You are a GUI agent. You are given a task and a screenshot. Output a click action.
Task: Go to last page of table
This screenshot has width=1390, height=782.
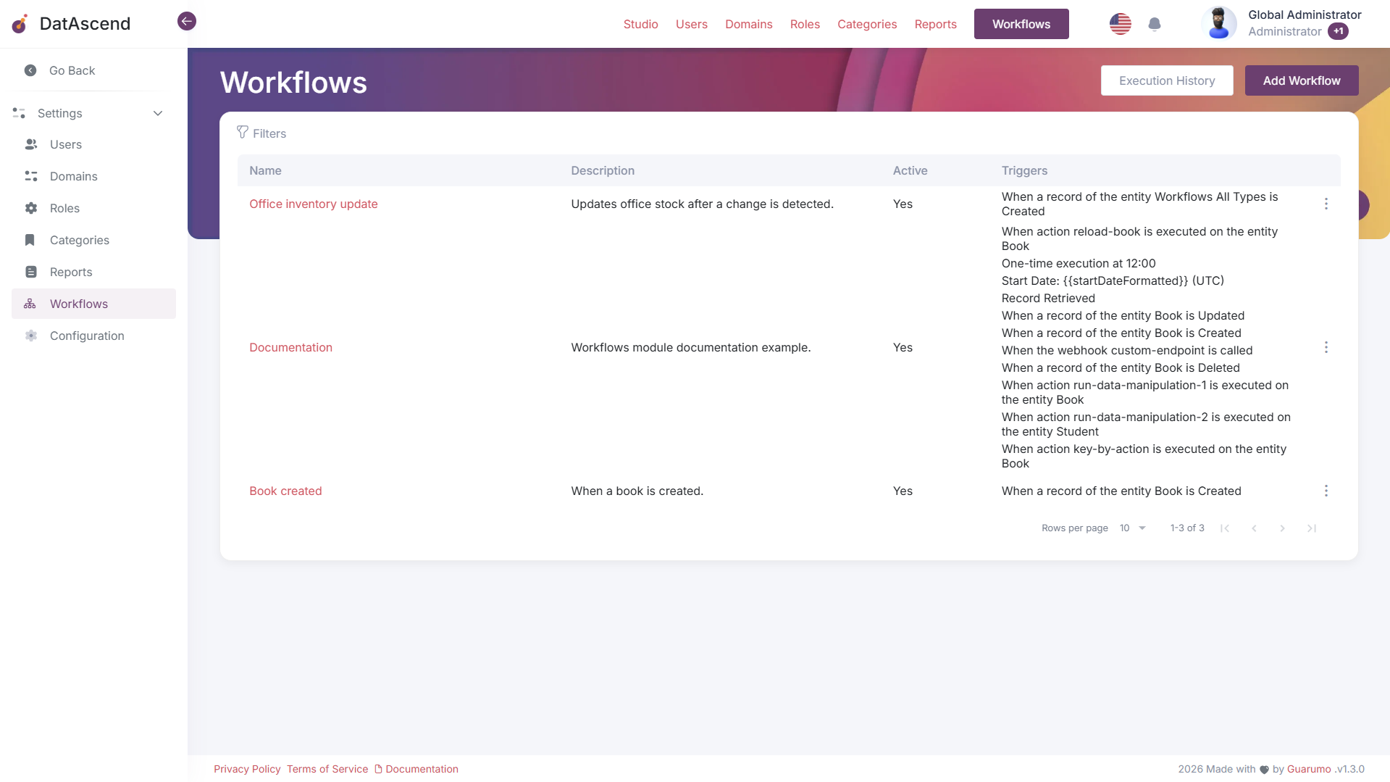(1311, 528)
